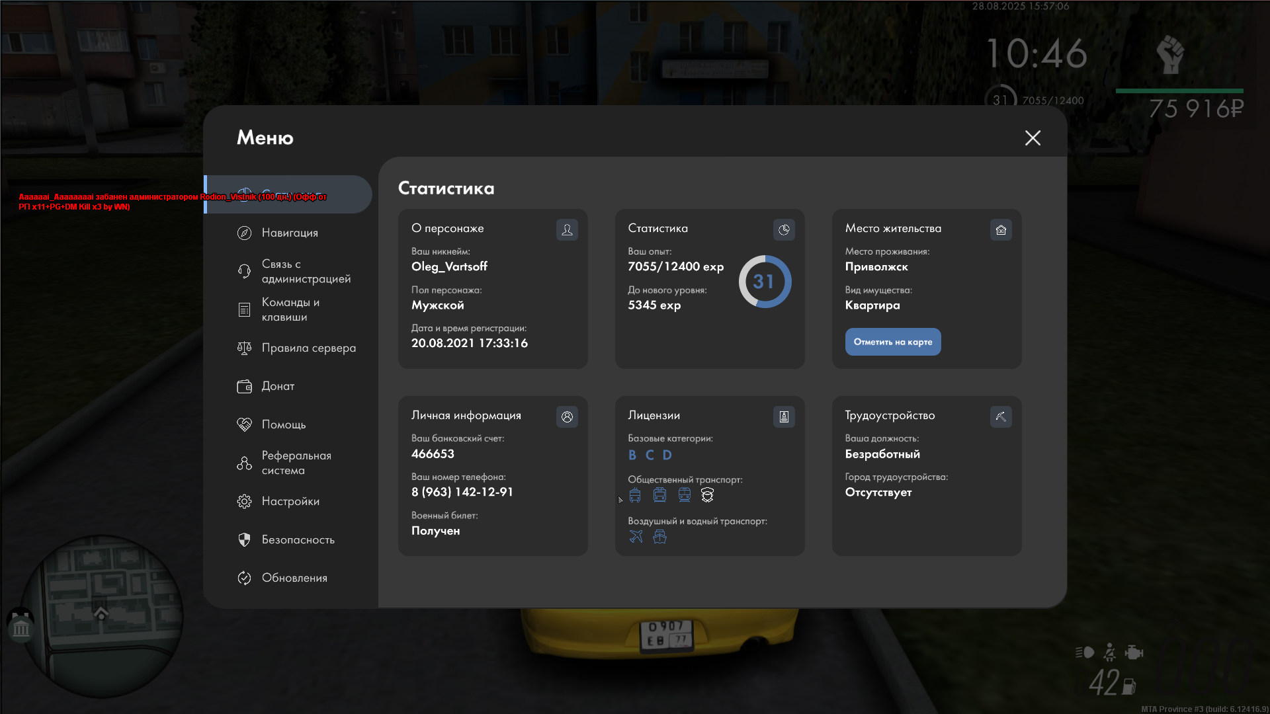This screenshot has height=714, width=1270.
Task: Click the license category B letter
Action: (x=632, y=456)
